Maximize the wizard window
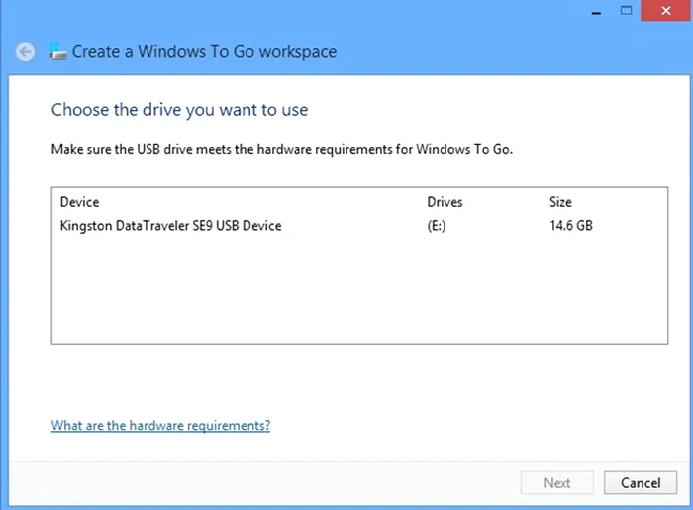Viewport: 693px width, 510px height. (x=626, y=11)
